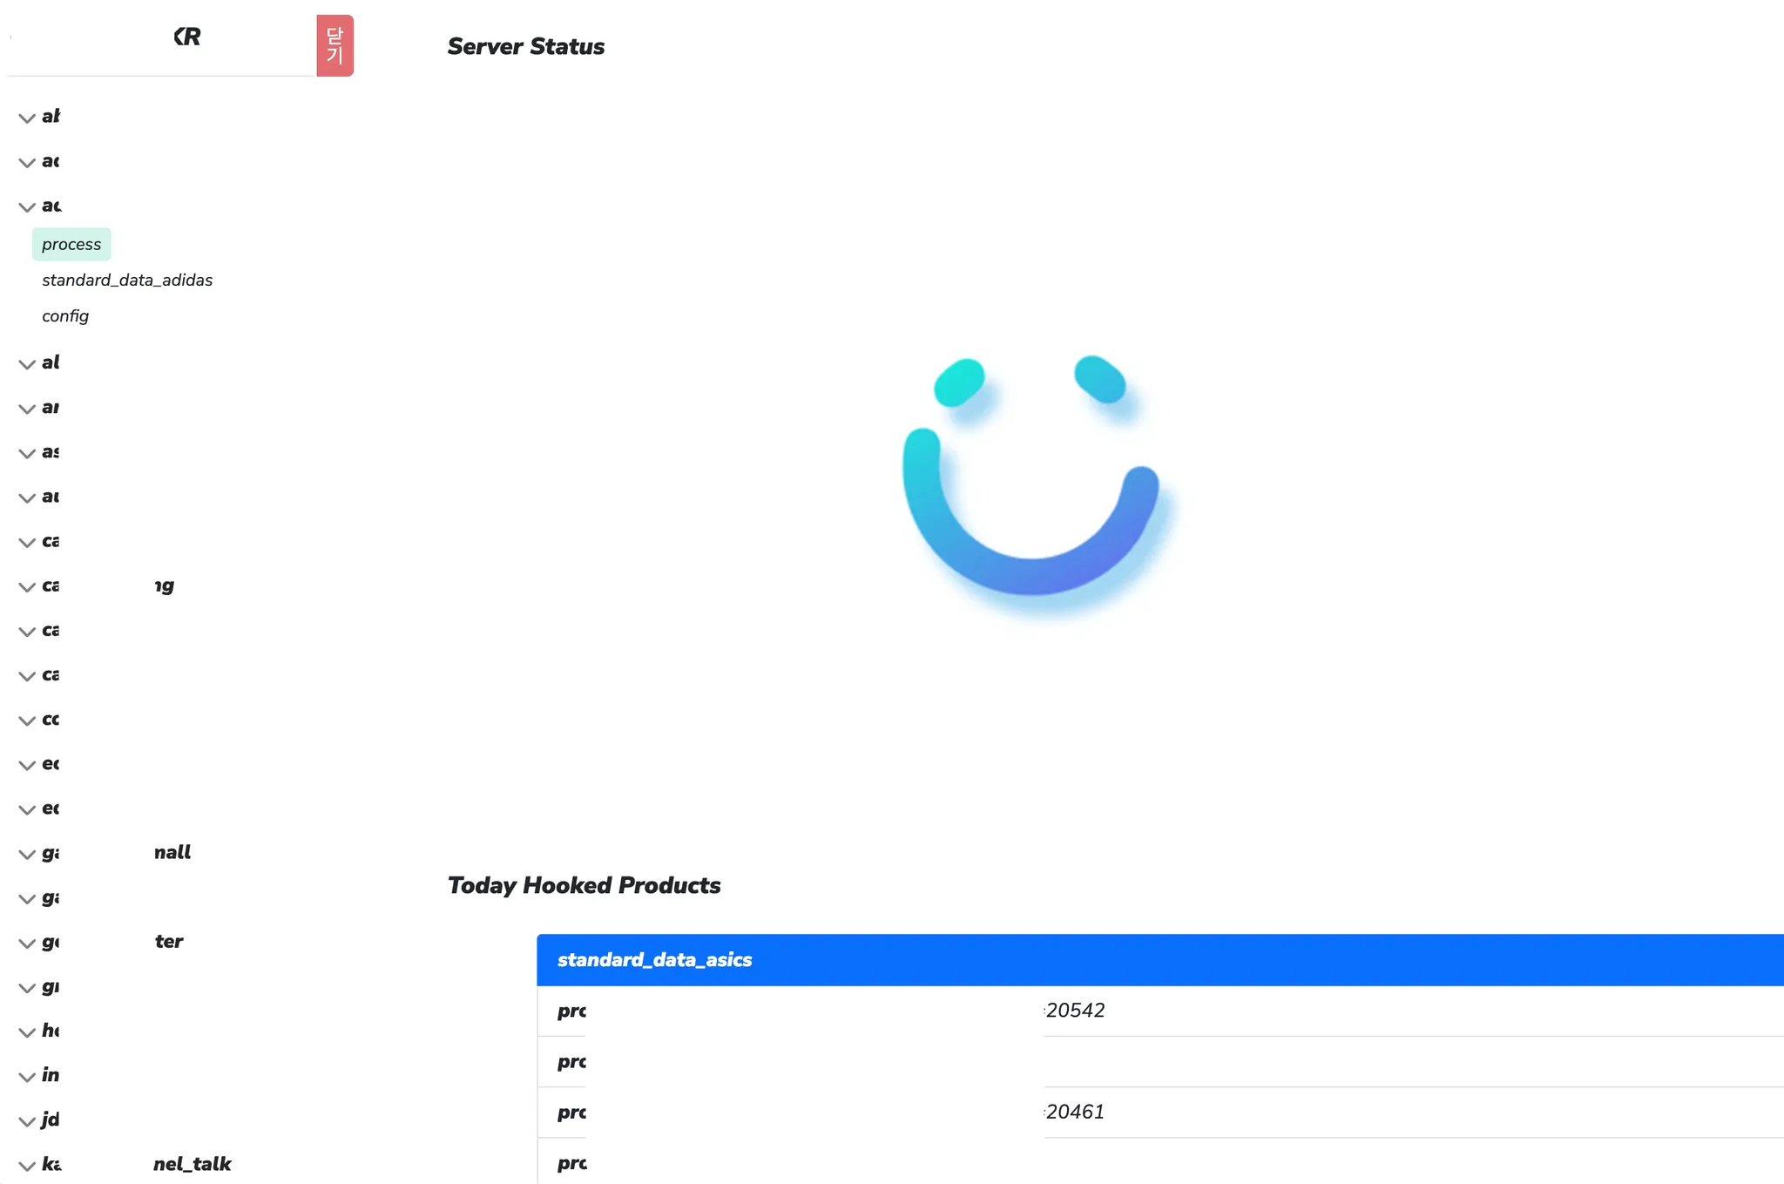
Task: Click the table row showing 20542
Action: point(1075,1011)
